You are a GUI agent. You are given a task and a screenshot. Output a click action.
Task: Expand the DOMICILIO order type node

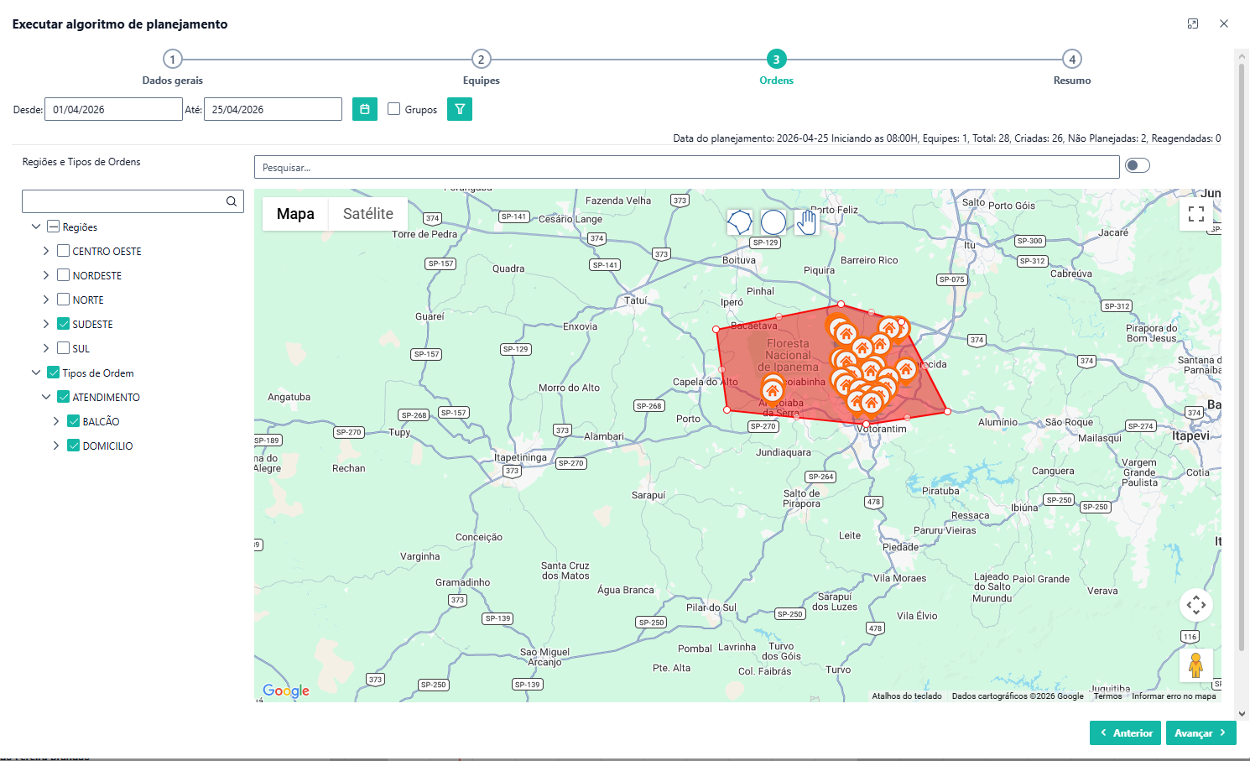pos(56,446)
